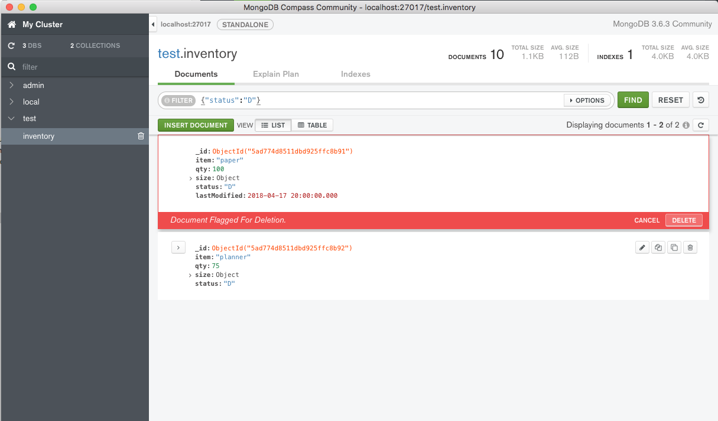This screenshot has width=718, height=421.
Task: Drop the inventory collection via sidebar trash icon
Action: [141, 136]
